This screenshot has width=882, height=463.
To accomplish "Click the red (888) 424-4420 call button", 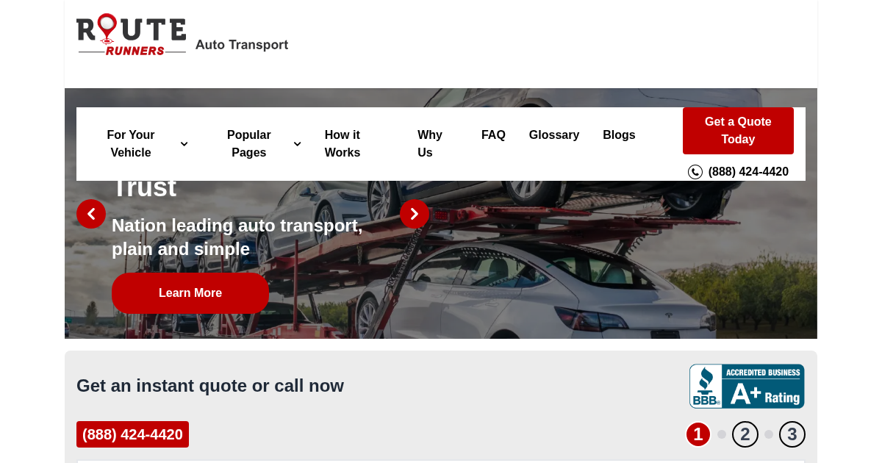I will [132, 434].
